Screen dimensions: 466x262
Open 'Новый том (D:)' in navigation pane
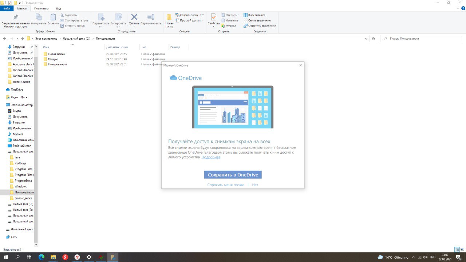[x=23, y=204]
